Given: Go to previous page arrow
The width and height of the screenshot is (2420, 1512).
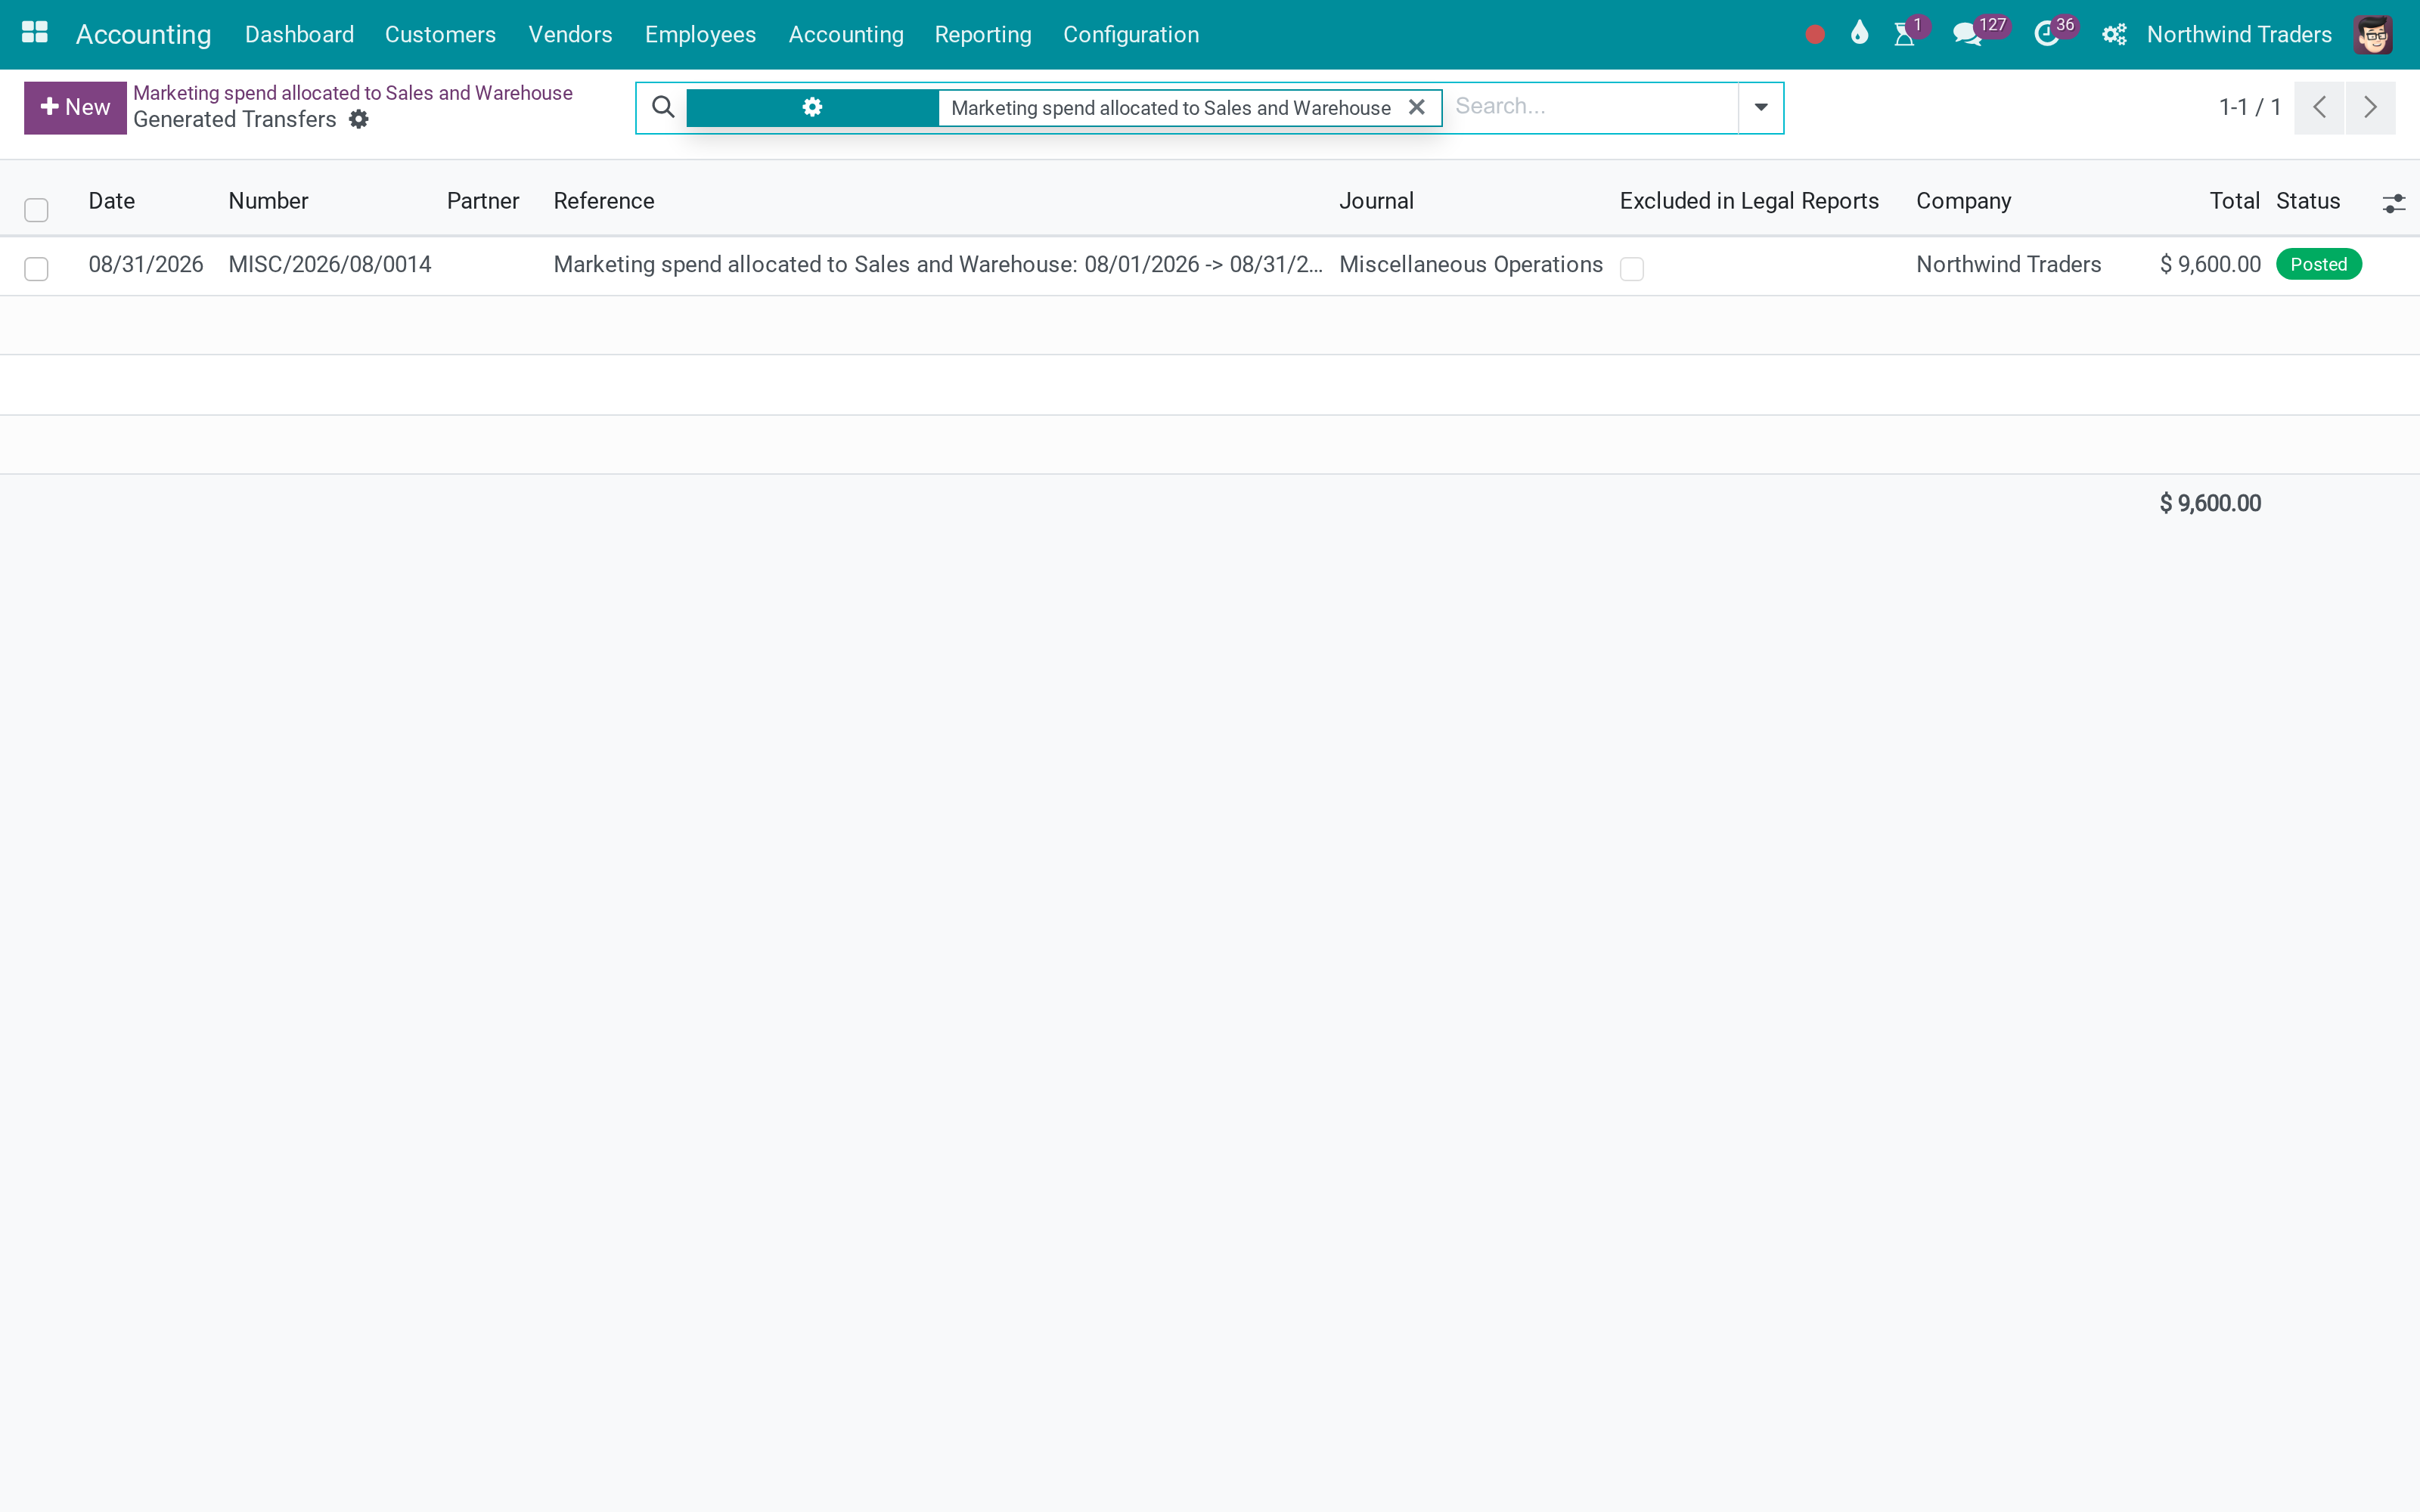Looking at the screenshot, I should click(x=2319, y=107).
